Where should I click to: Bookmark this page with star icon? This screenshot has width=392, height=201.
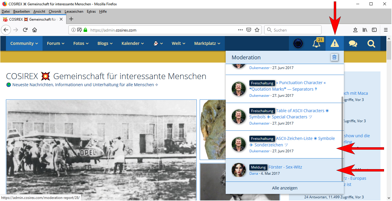(x=257, y=30)
